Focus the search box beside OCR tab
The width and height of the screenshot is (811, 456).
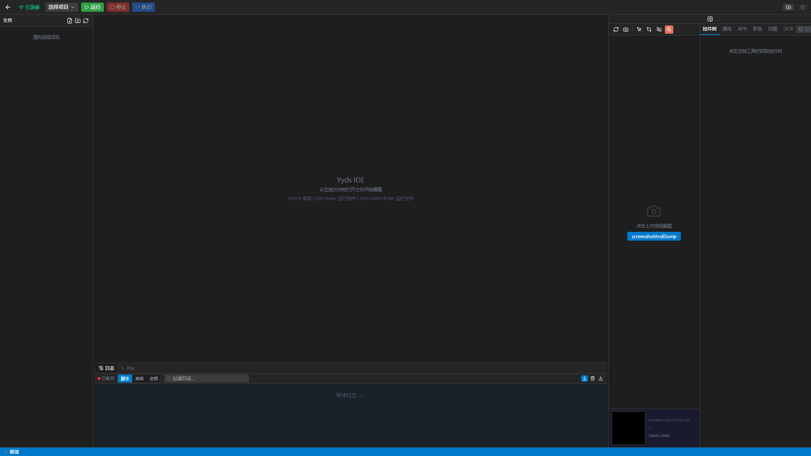point(804,30)
